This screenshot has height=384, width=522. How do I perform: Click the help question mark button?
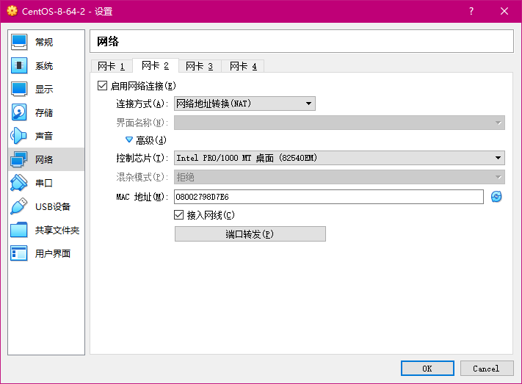pyautogui.click(x=471, y=11)
